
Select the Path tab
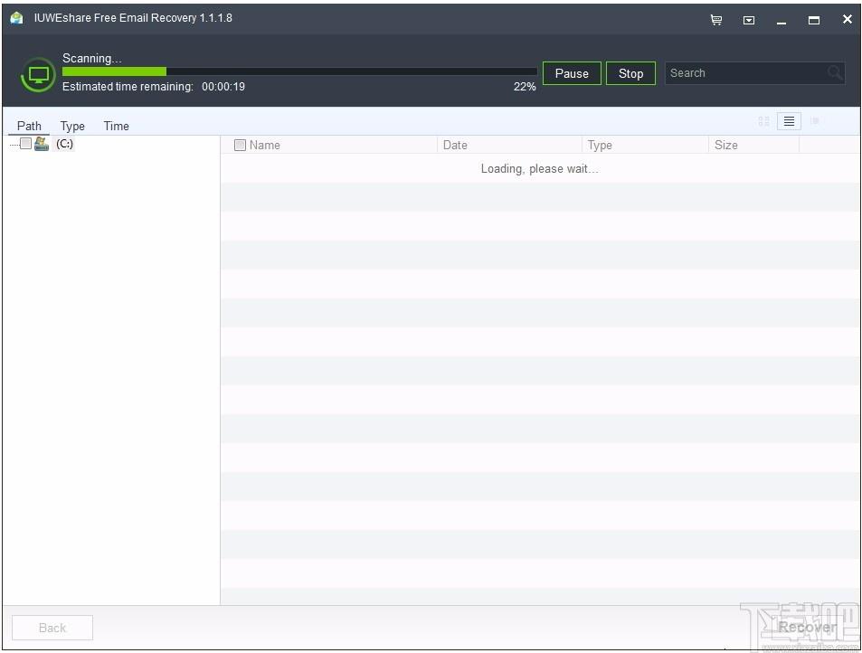coord(29,126)
